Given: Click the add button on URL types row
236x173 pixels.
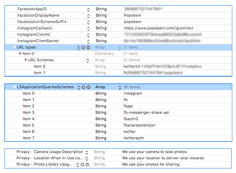Looking at the screenshot, I should 83,48.
